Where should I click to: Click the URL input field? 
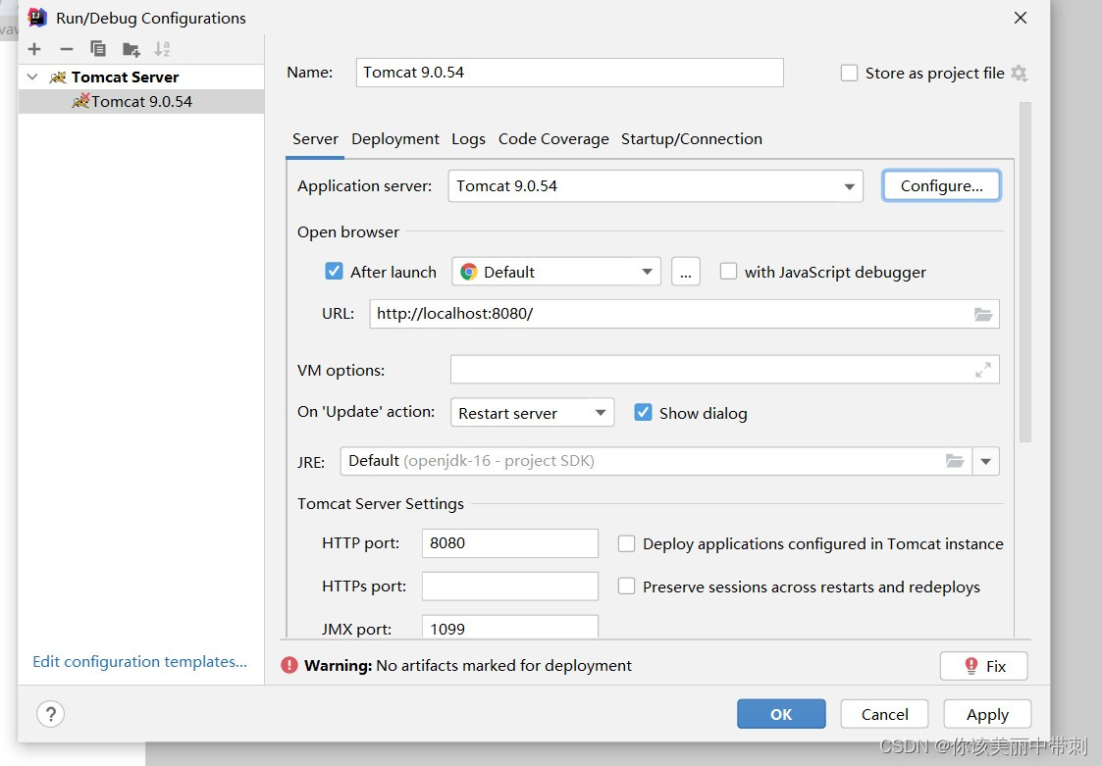coord(684,314)
